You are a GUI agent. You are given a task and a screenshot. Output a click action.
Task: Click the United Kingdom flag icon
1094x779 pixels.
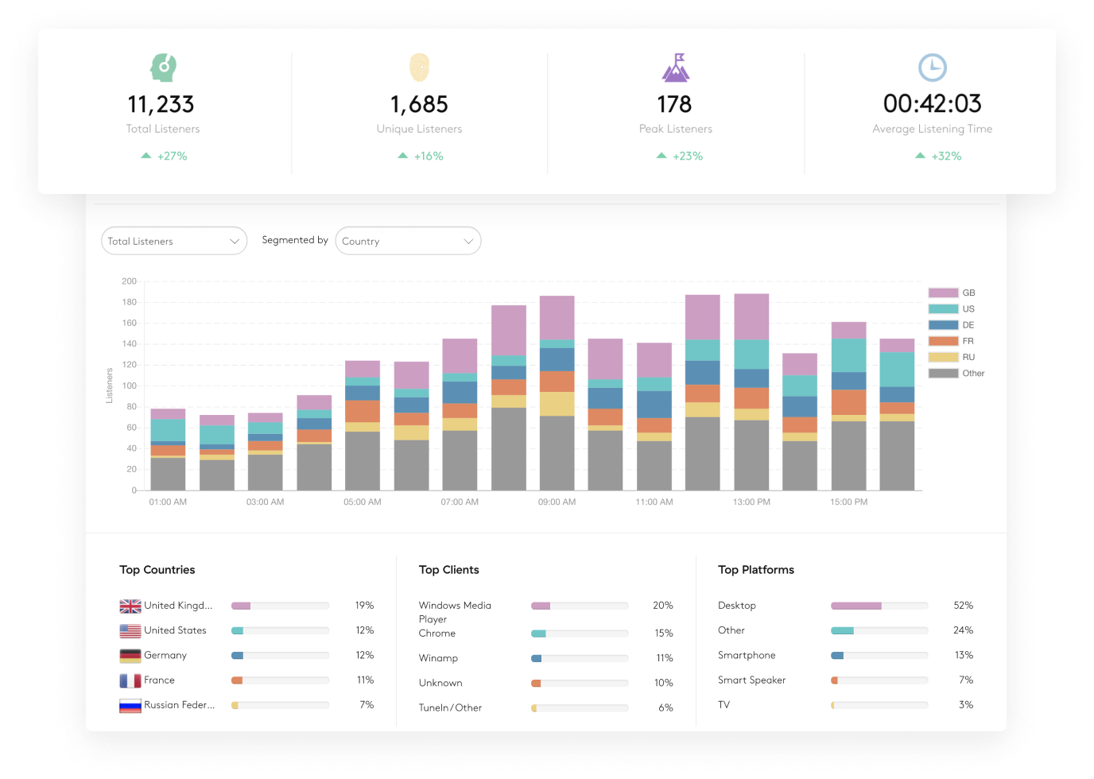coord(130,605)
